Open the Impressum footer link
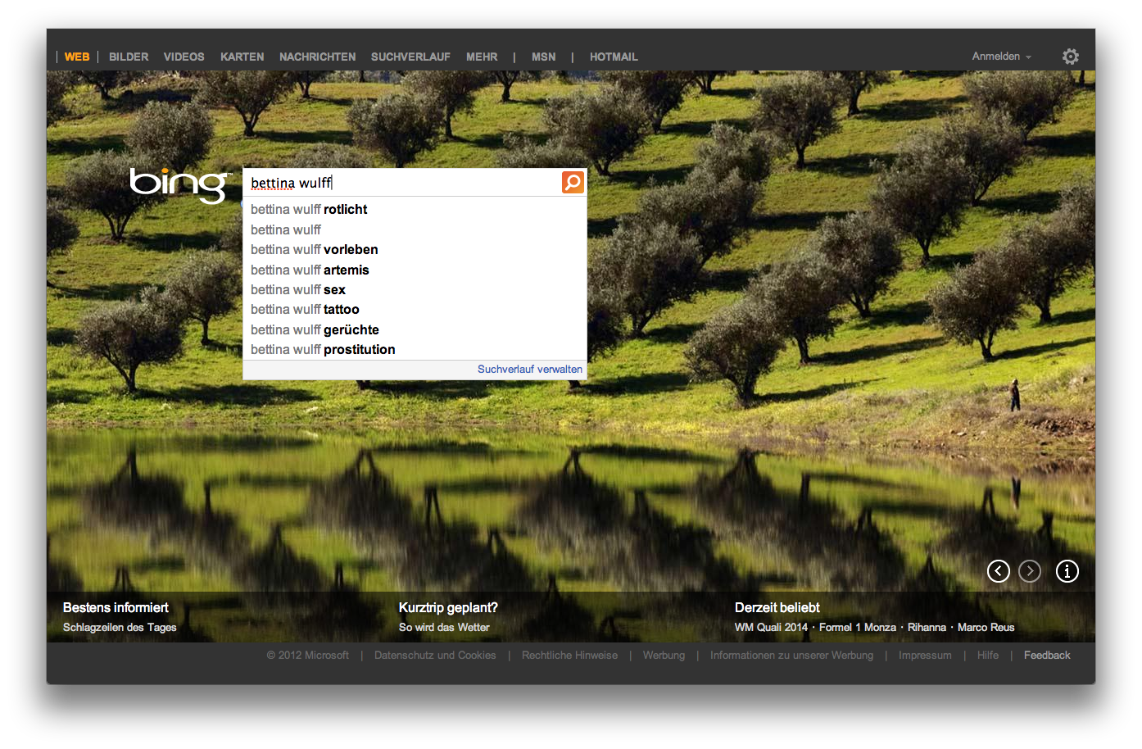The image size is (1142, 749). tap(925, 656)
